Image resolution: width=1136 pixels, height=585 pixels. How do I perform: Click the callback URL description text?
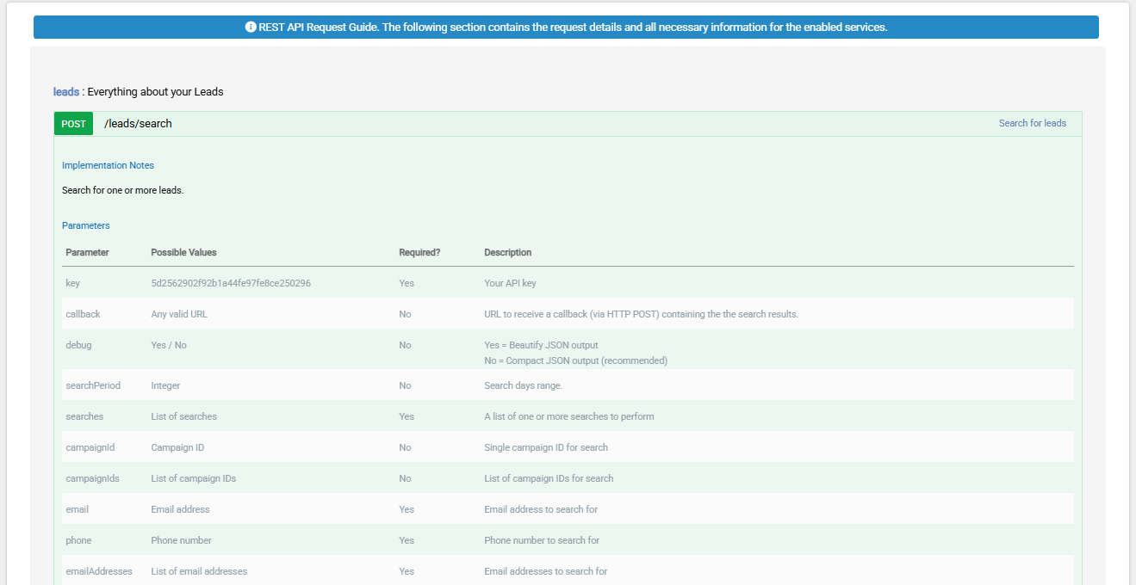(641, 314)
